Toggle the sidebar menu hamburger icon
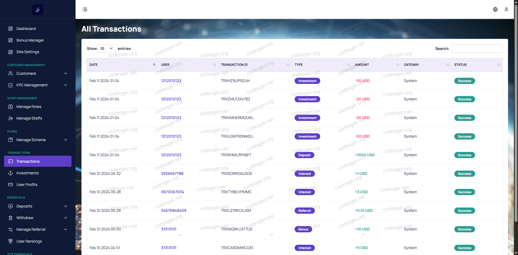This screenshot has width=518, height=255. [85, 9]
